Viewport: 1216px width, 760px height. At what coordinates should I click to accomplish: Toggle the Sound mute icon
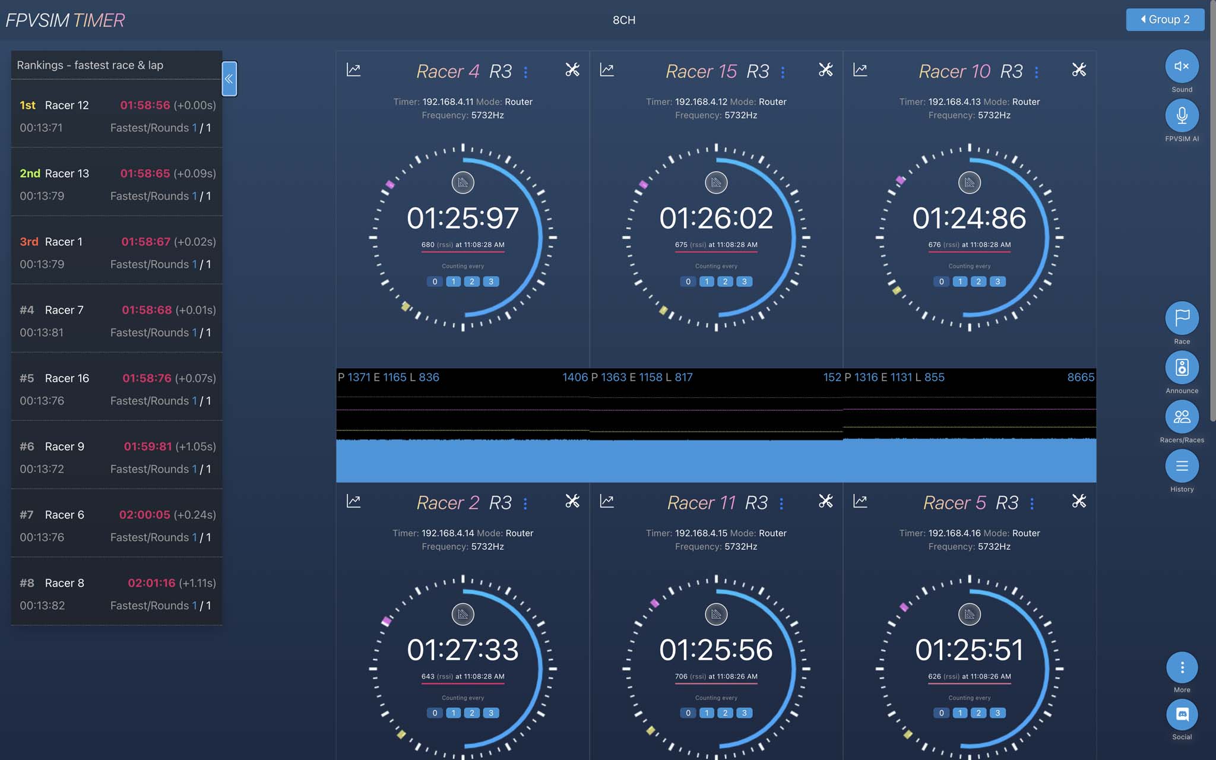point(1182,66)
